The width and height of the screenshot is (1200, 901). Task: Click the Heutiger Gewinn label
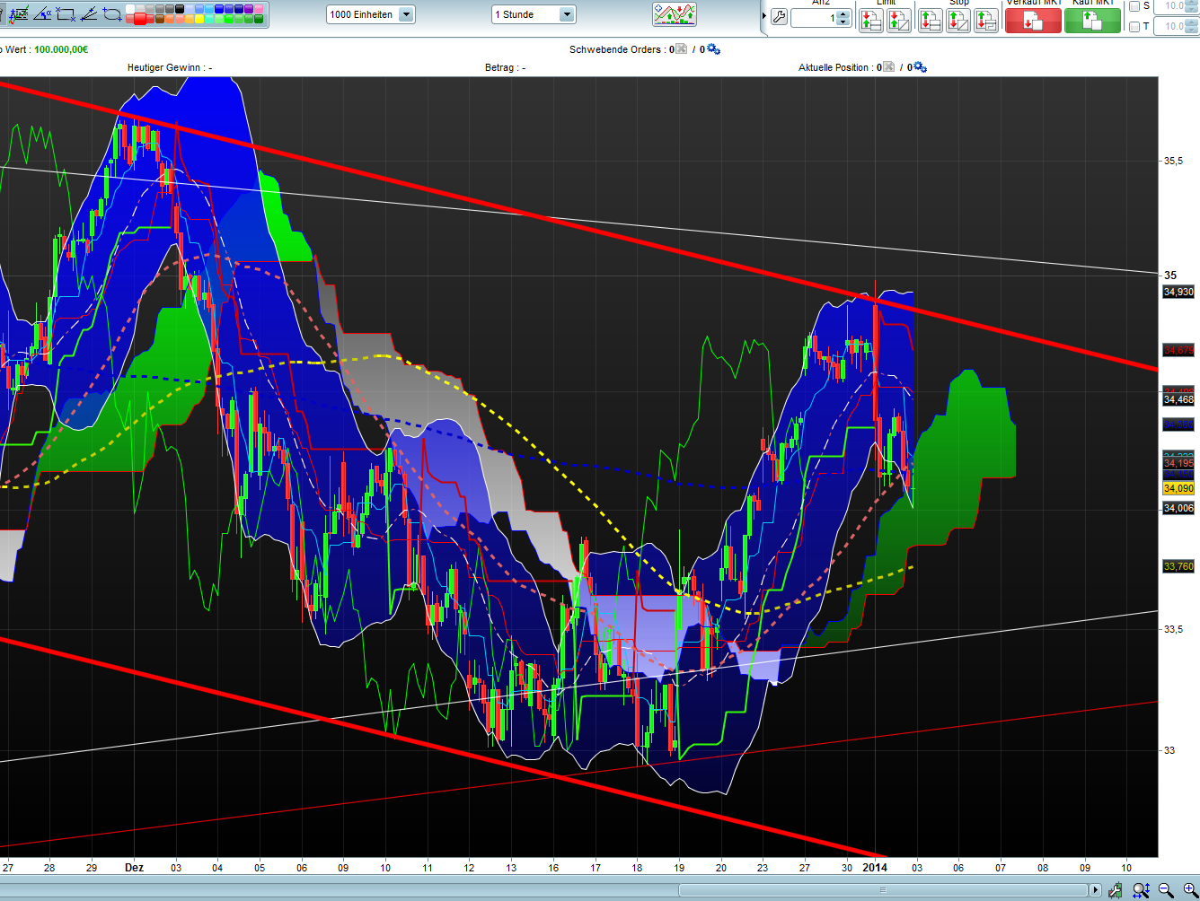[x=170, y=67]
